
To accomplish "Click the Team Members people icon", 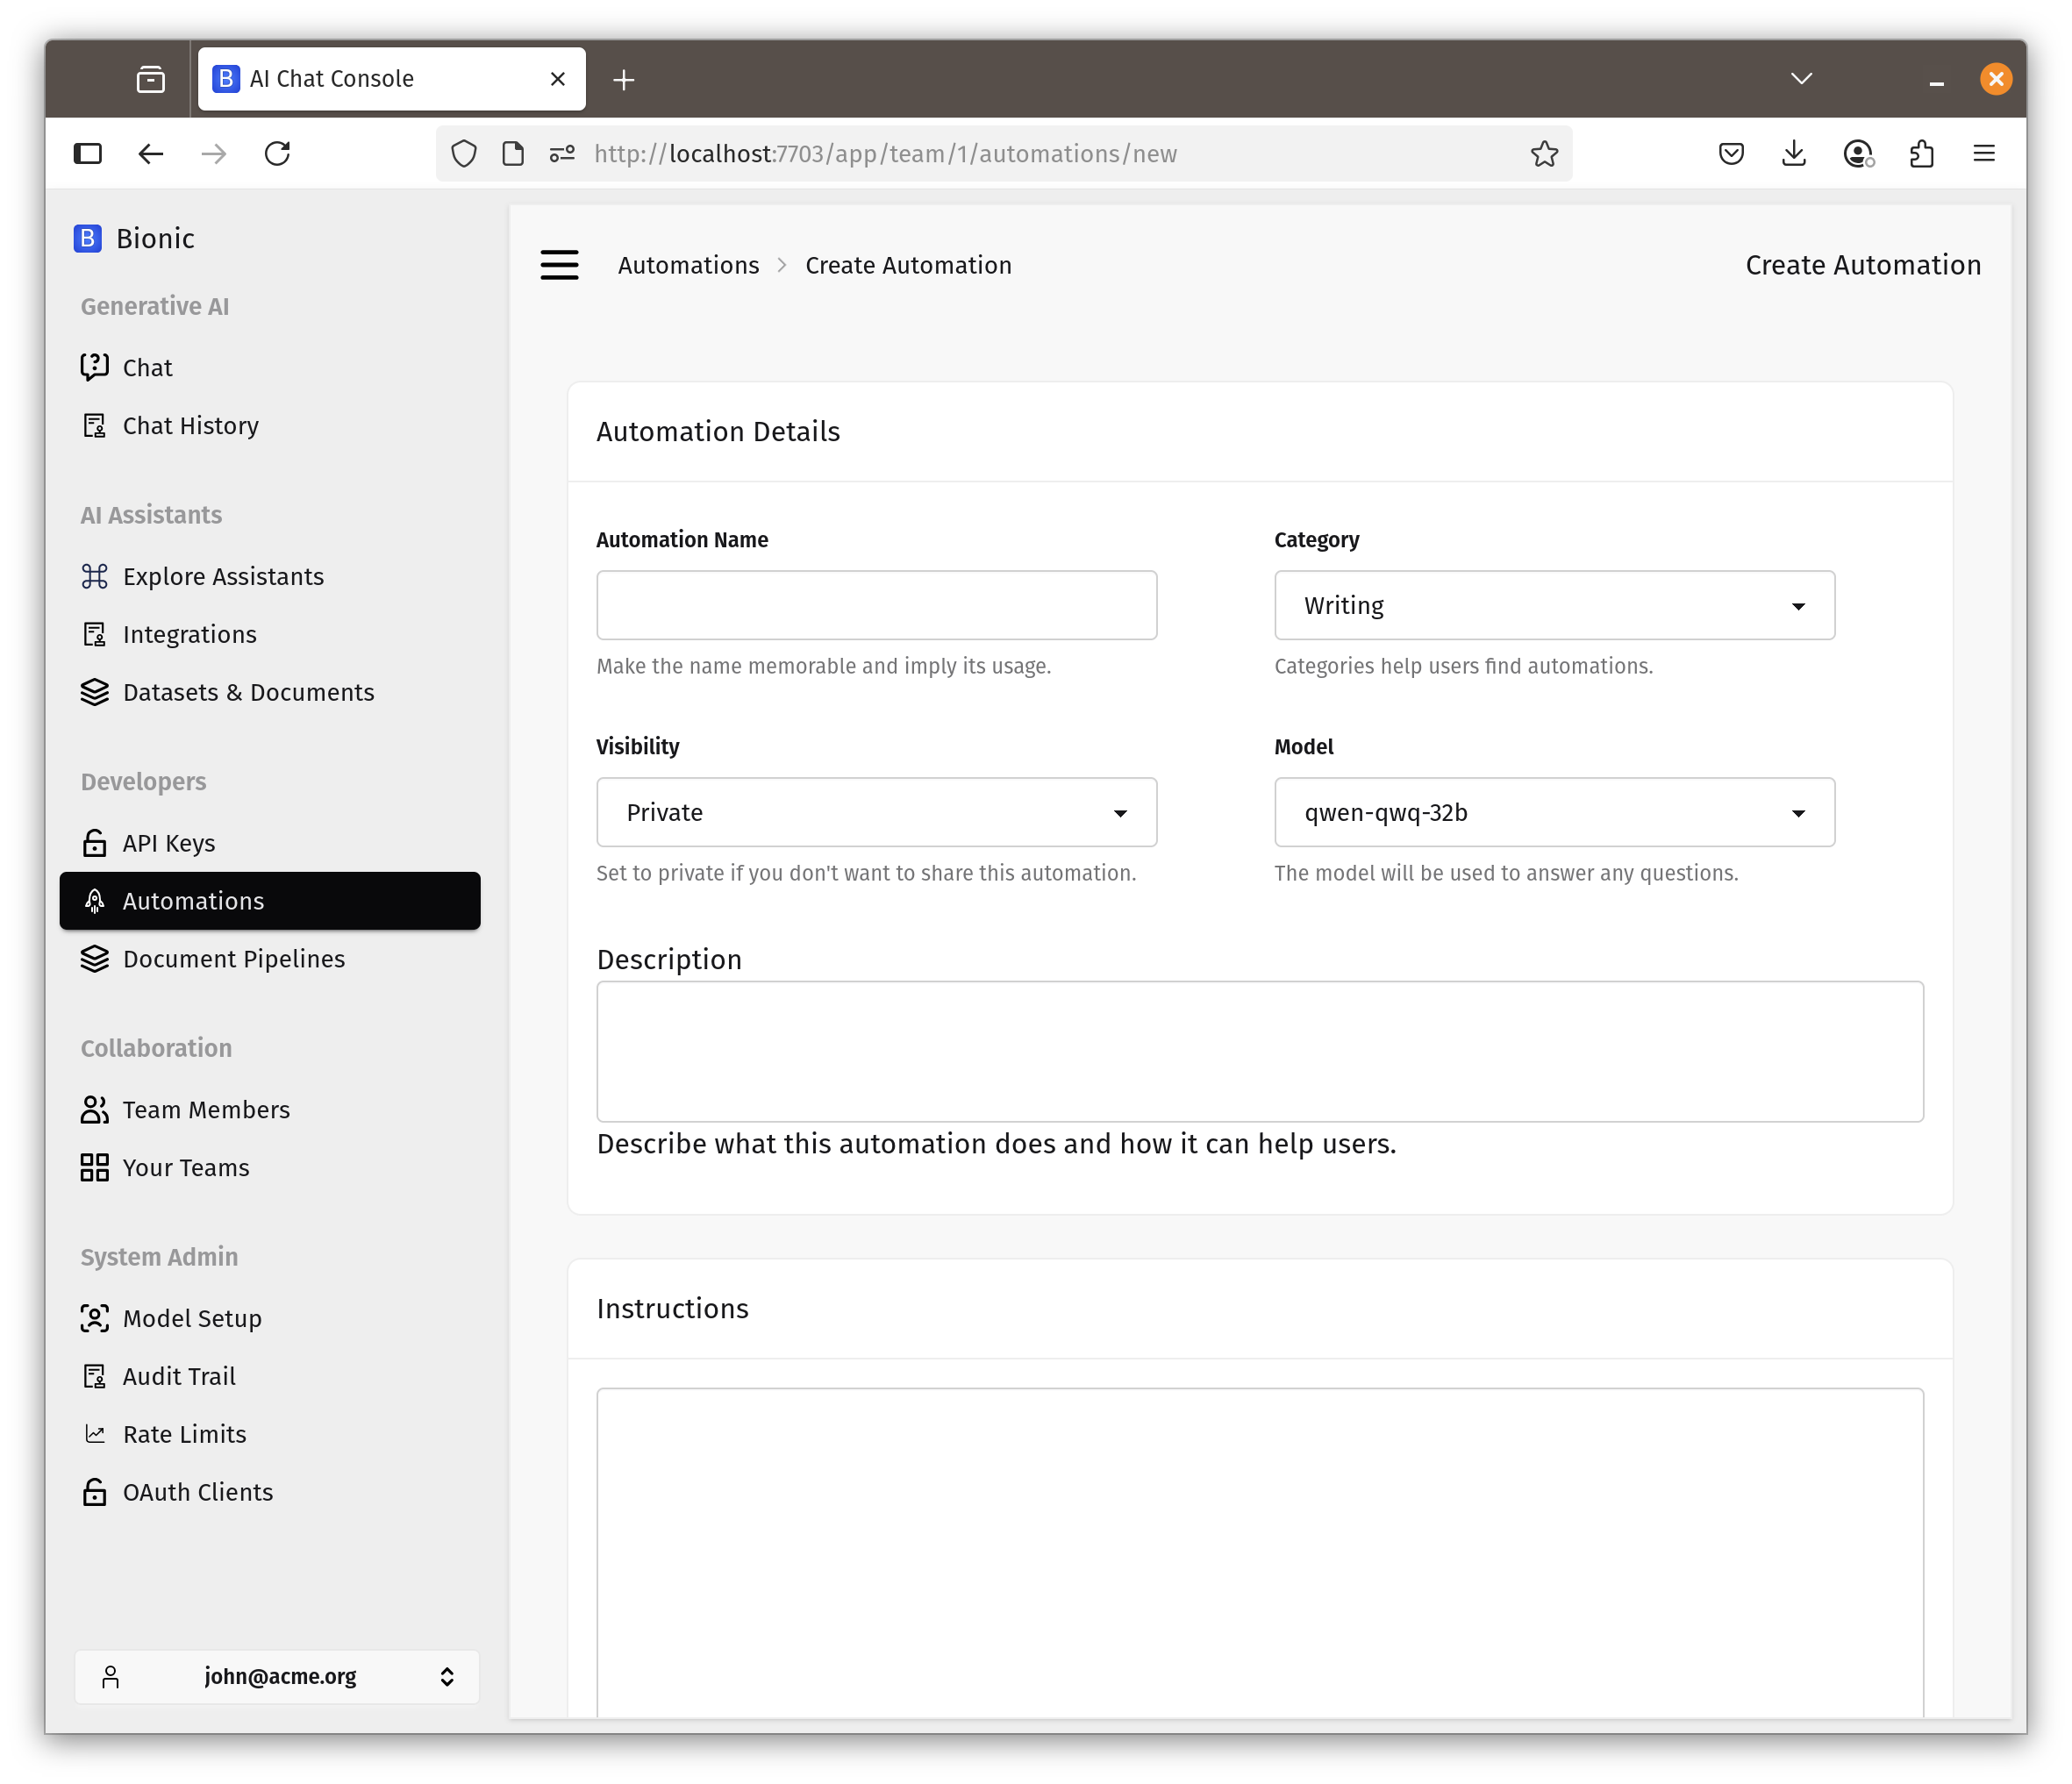I will (x=95, y=1110).
